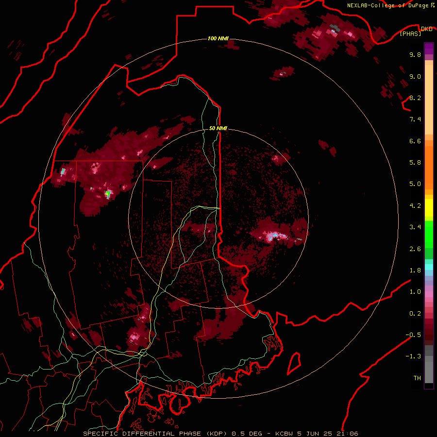Image resolution: width=437 pixels, height=437 pixels.
Task: Click the DKD product code label
Action: [426, 29]
